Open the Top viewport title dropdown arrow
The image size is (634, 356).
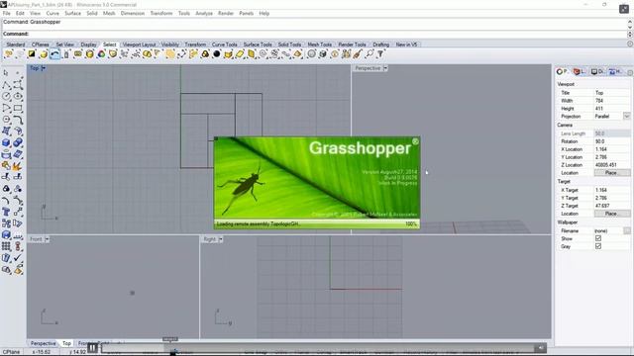[x=44, y=68]
